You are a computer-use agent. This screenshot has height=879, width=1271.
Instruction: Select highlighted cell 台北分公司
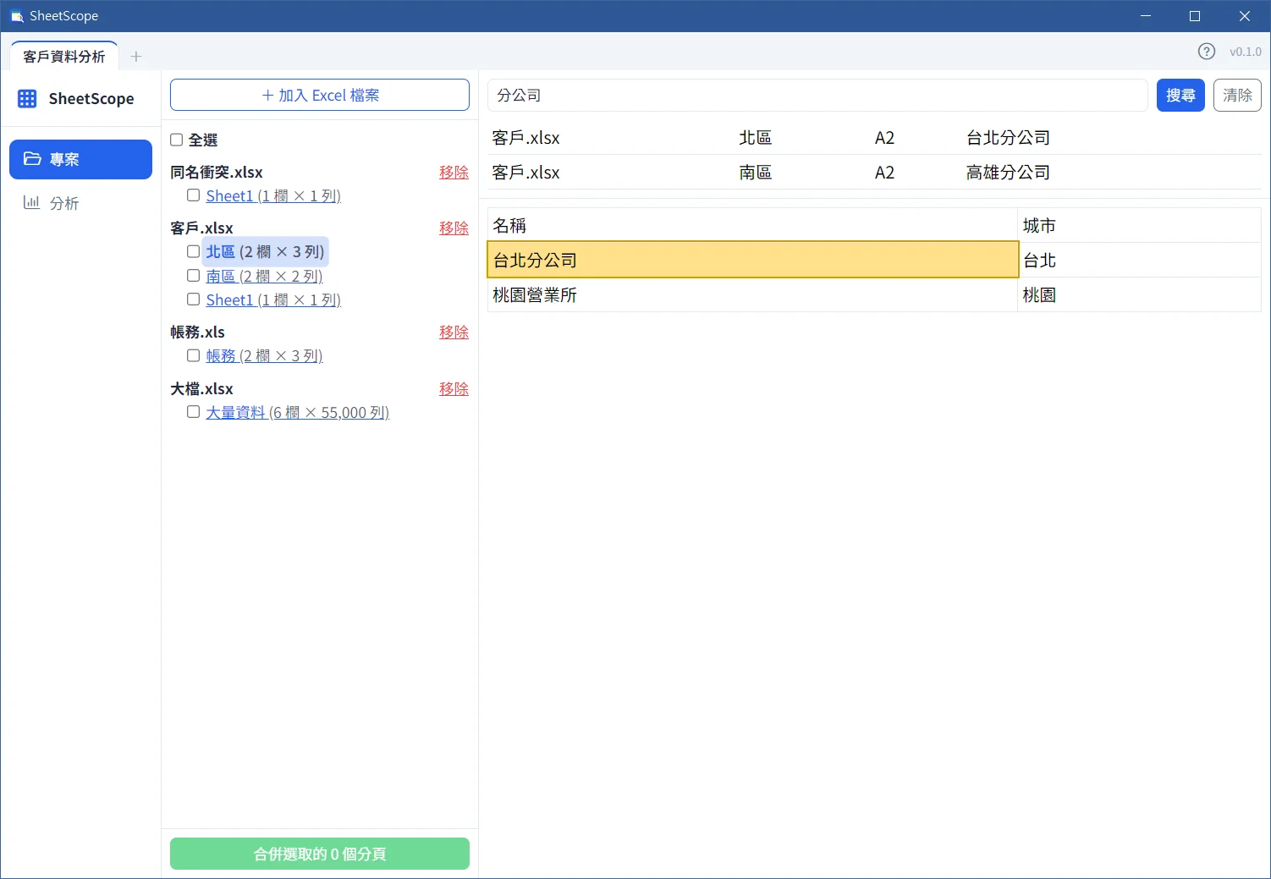(x=752, y=260)
